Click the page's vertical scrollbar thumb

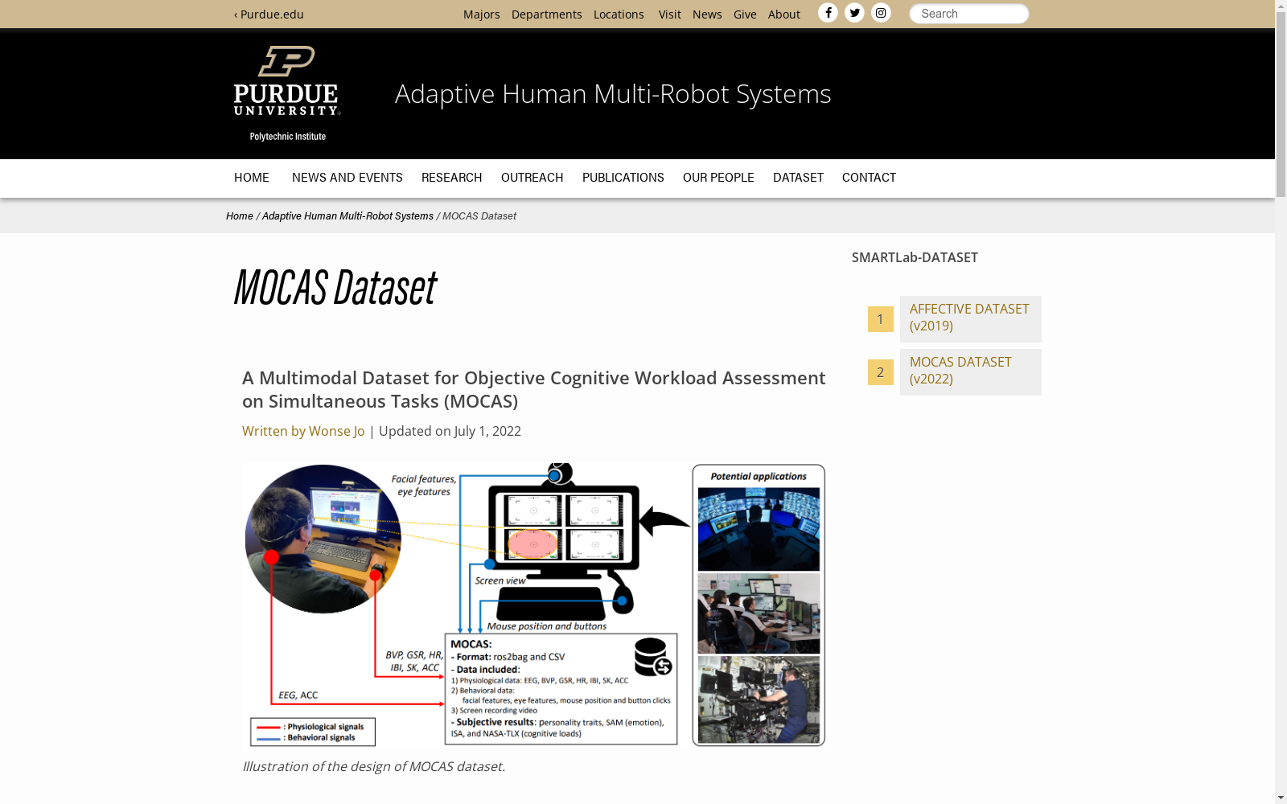click(1281, 105)
